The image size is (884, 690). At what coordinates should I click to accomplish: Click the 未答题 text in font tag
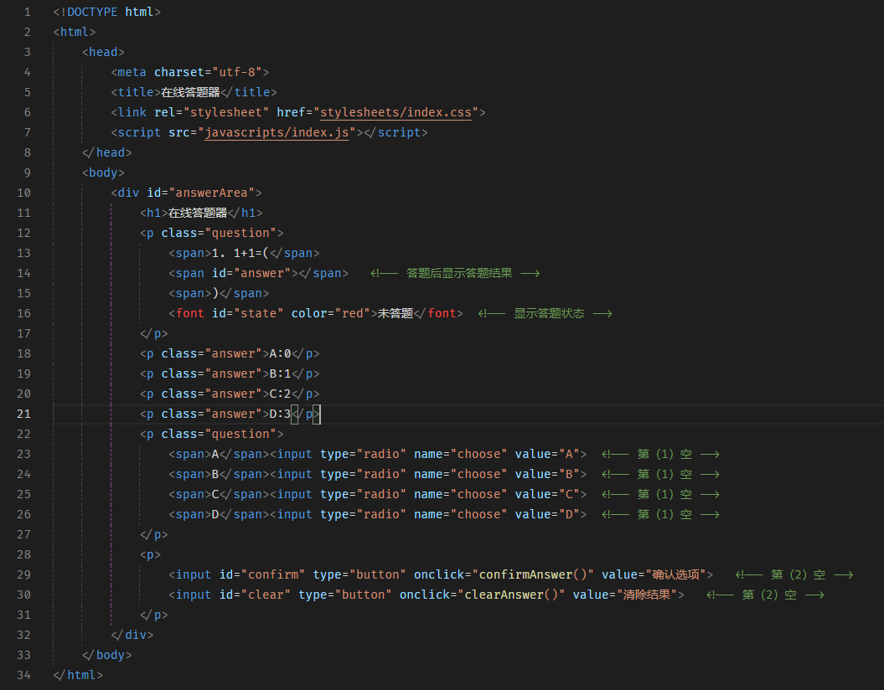(x=395, y=313)
